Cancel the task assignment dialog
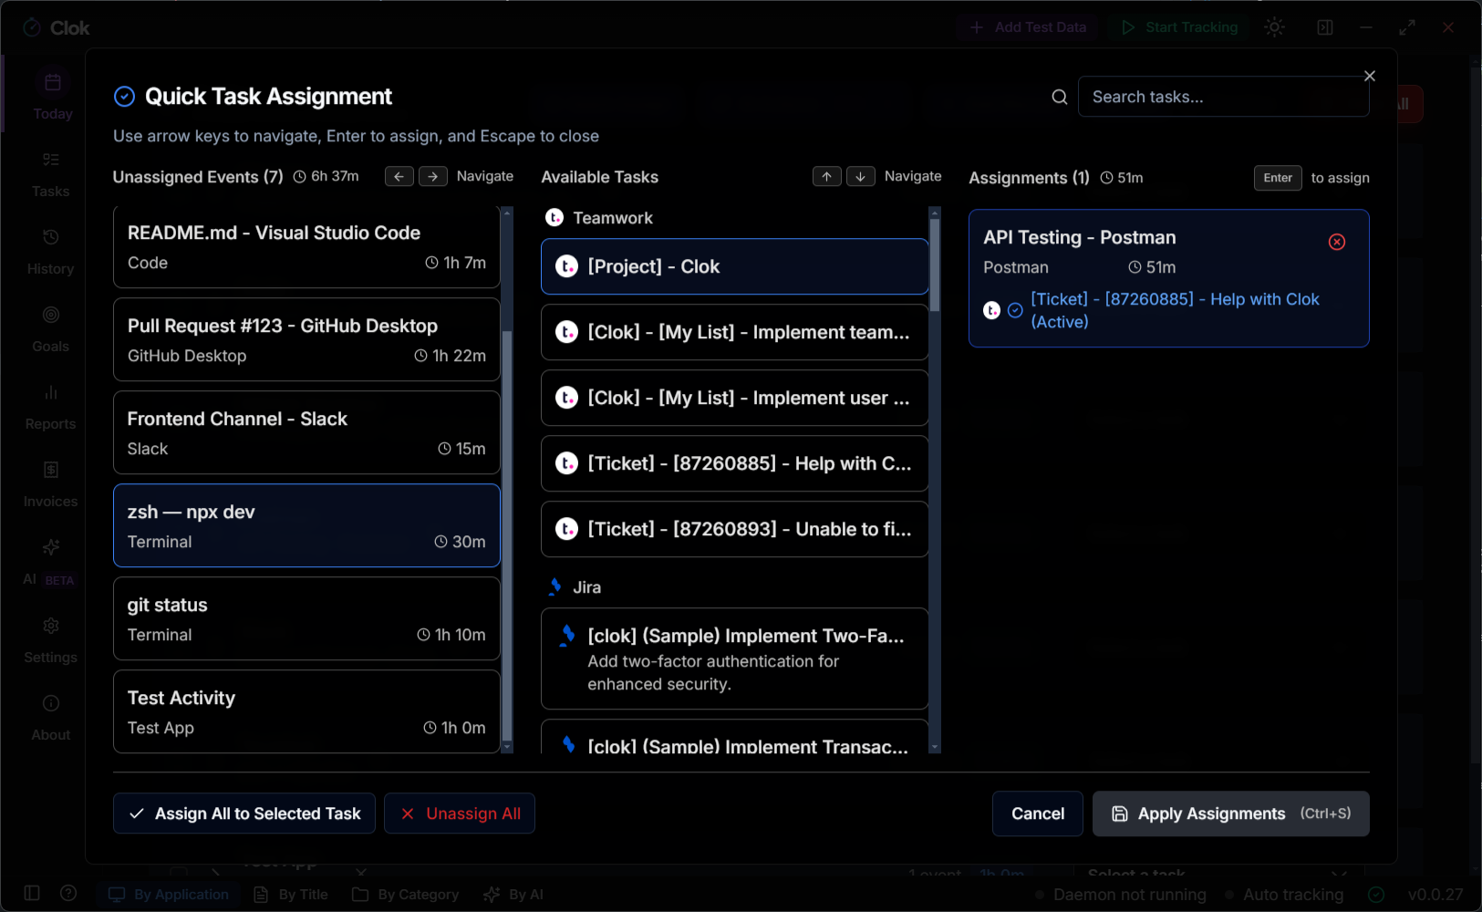The height and width of the screenshot is (912, 1482). tap(1037, 814)
